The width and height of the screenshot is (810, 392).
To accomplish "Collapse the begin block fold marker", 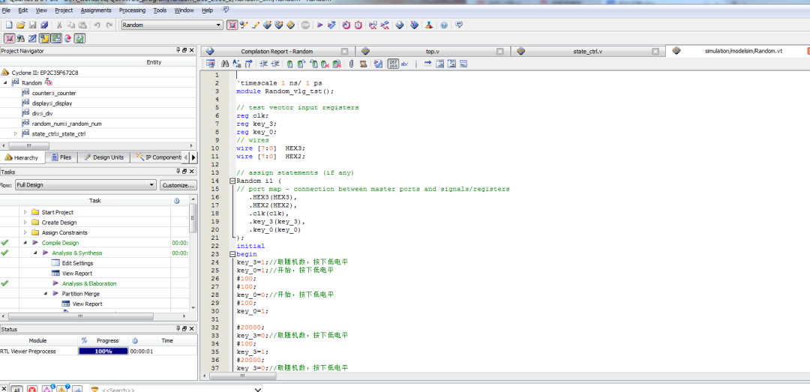I will pyautogui.click(x=232, y=254).
